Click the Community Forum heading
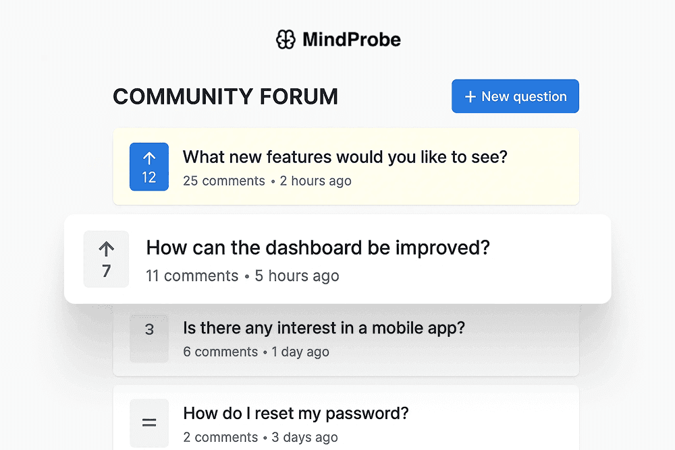675x450 pixels. coord(225,96)
